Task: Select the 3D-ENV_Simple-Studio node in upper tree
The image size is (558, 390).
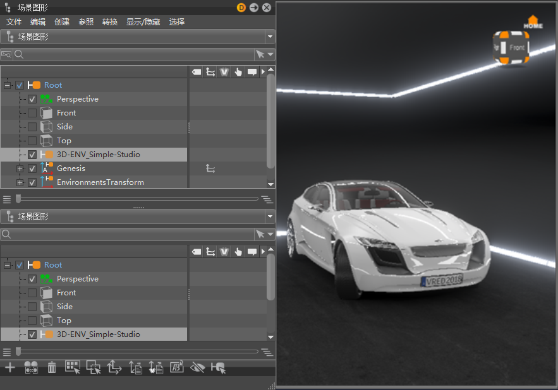Action: (98, 155)
